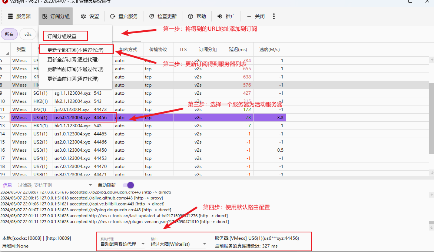Click the subscription group toolbar icon
Image resolution: width=434 pixels, height=252 pixels.
pyautogui.click(x=45, y=16)
